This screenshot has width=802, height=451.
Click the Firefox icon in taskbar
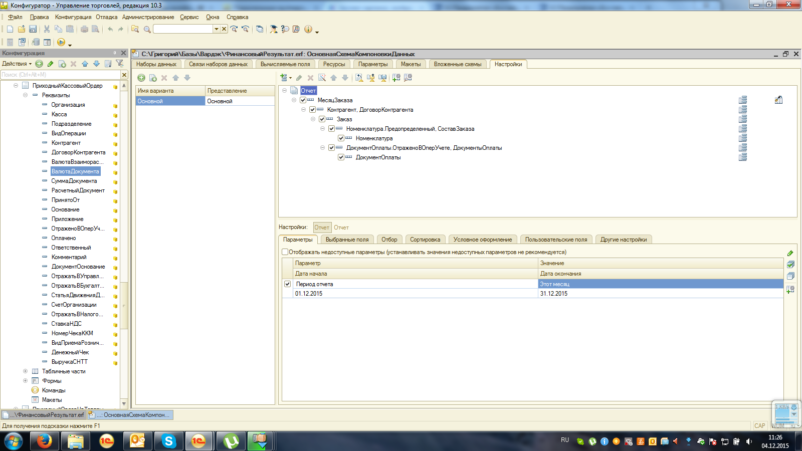[x=44, y=441]
